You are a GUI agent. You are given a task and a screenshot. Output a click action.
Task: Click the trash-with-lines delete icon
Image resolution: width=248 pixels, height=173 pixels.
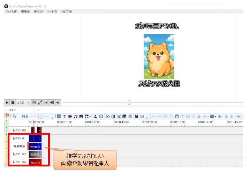232,116
